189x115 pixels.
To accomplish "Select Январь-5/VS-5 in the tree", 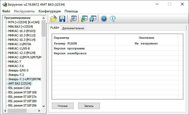I will coord(18,70).
